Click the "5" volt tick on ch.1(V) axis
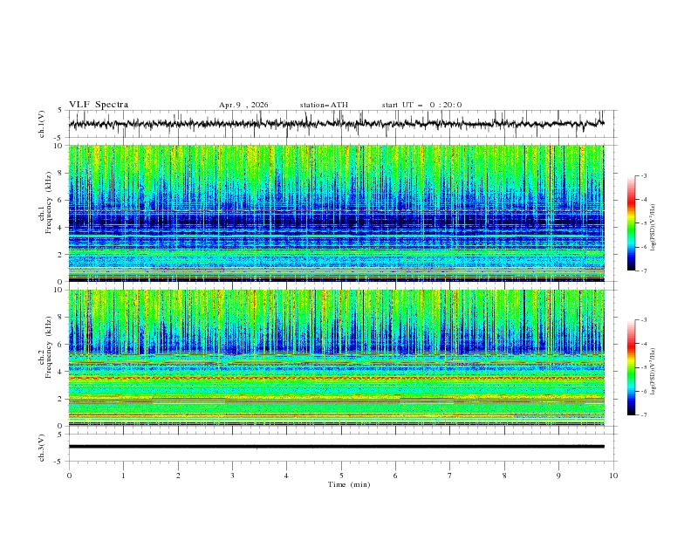Viewport: 691px width, 534px height. coord(61,111)
